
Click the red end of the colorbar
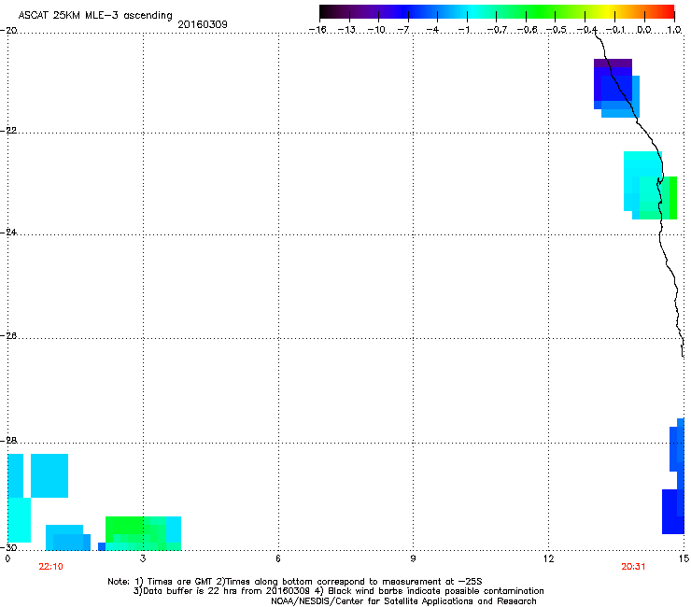(666, 11)
